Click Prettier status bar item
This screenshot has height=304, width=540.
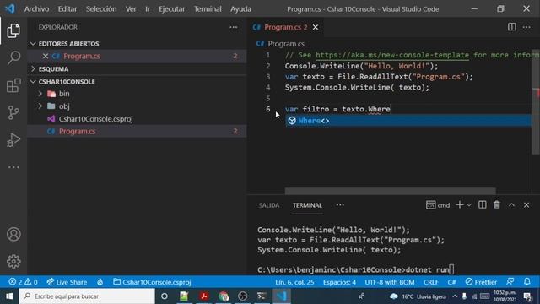pyautogui.click(x=481, y=282)
